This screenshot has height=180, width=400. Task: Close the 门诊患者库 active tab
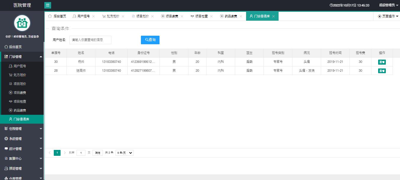(274, 17)
